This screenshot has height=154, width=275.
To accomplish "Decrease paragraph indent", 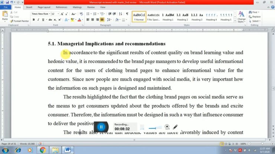I will tap(110, 14).
